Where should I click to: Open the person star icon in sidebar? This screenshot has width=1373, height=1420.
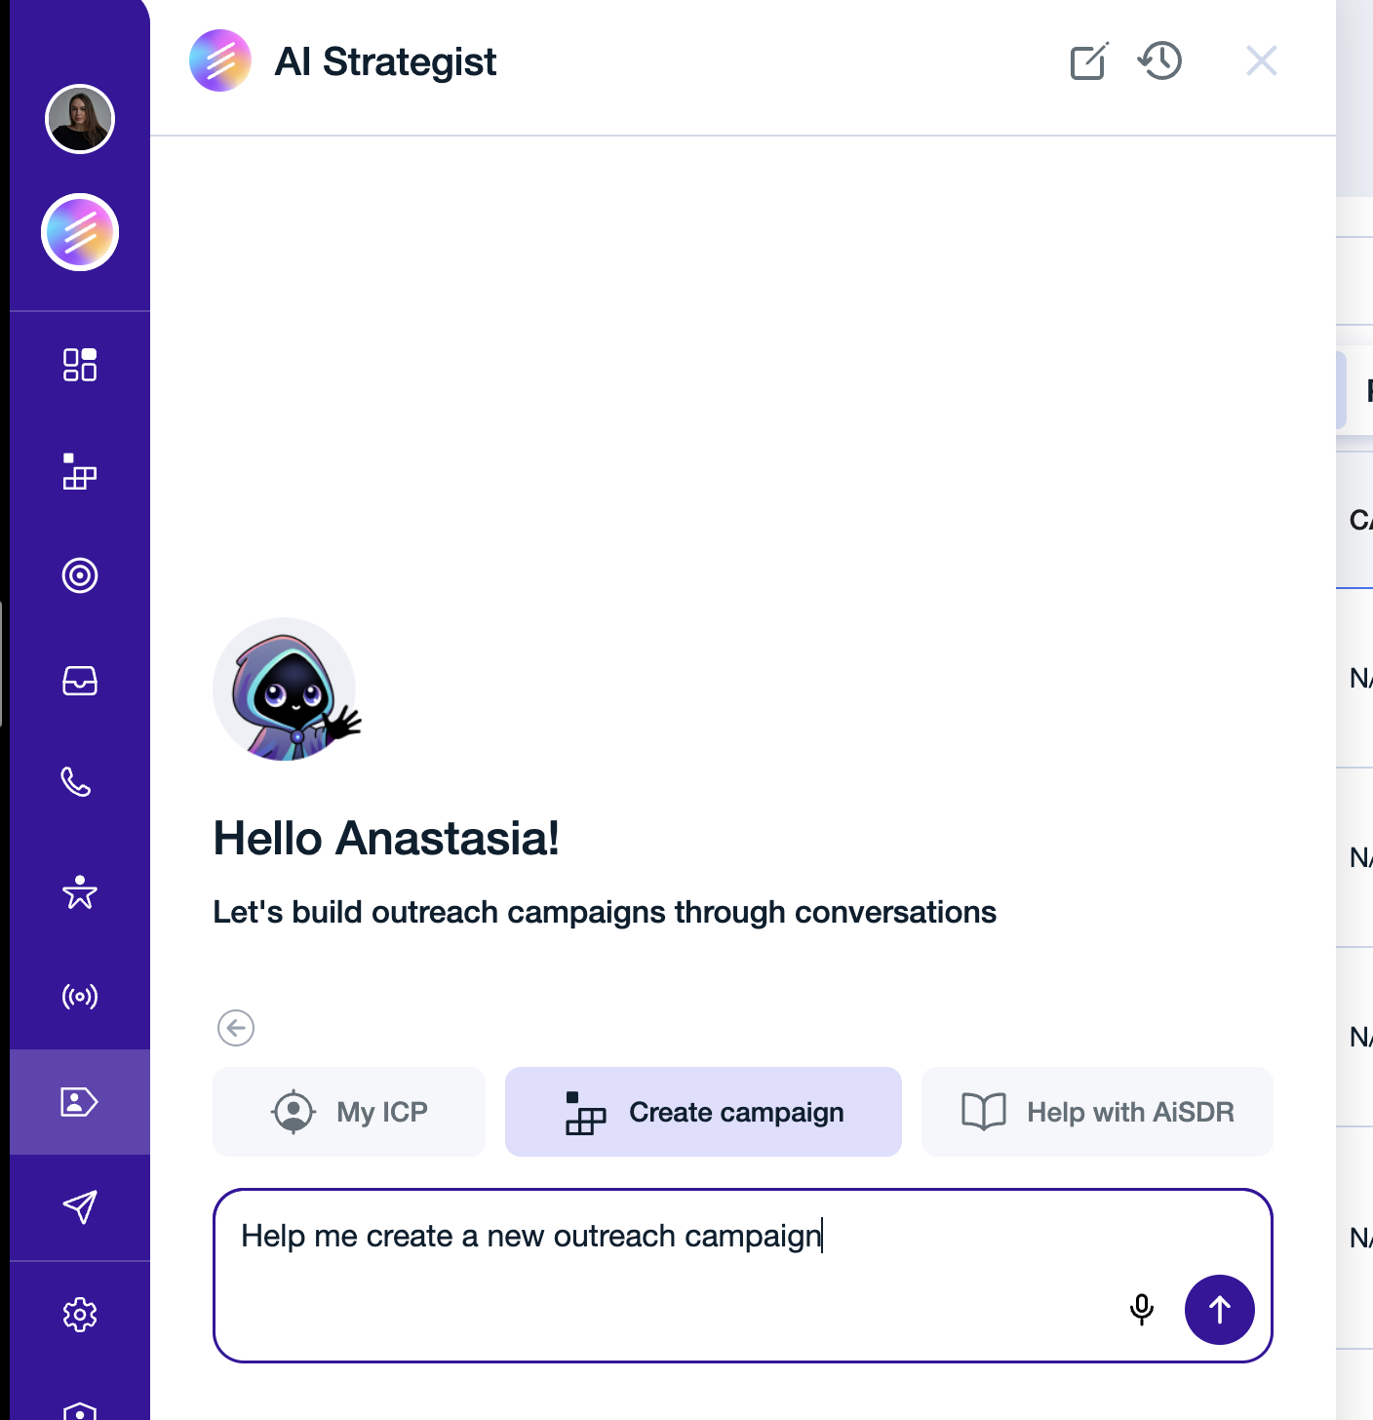point(80,891)
